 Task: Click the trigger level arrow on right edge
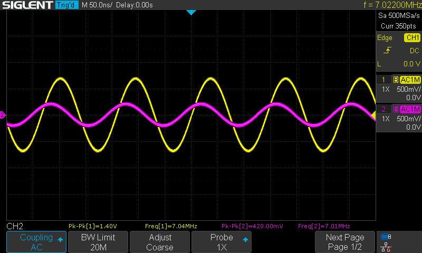tap(373, 115)
